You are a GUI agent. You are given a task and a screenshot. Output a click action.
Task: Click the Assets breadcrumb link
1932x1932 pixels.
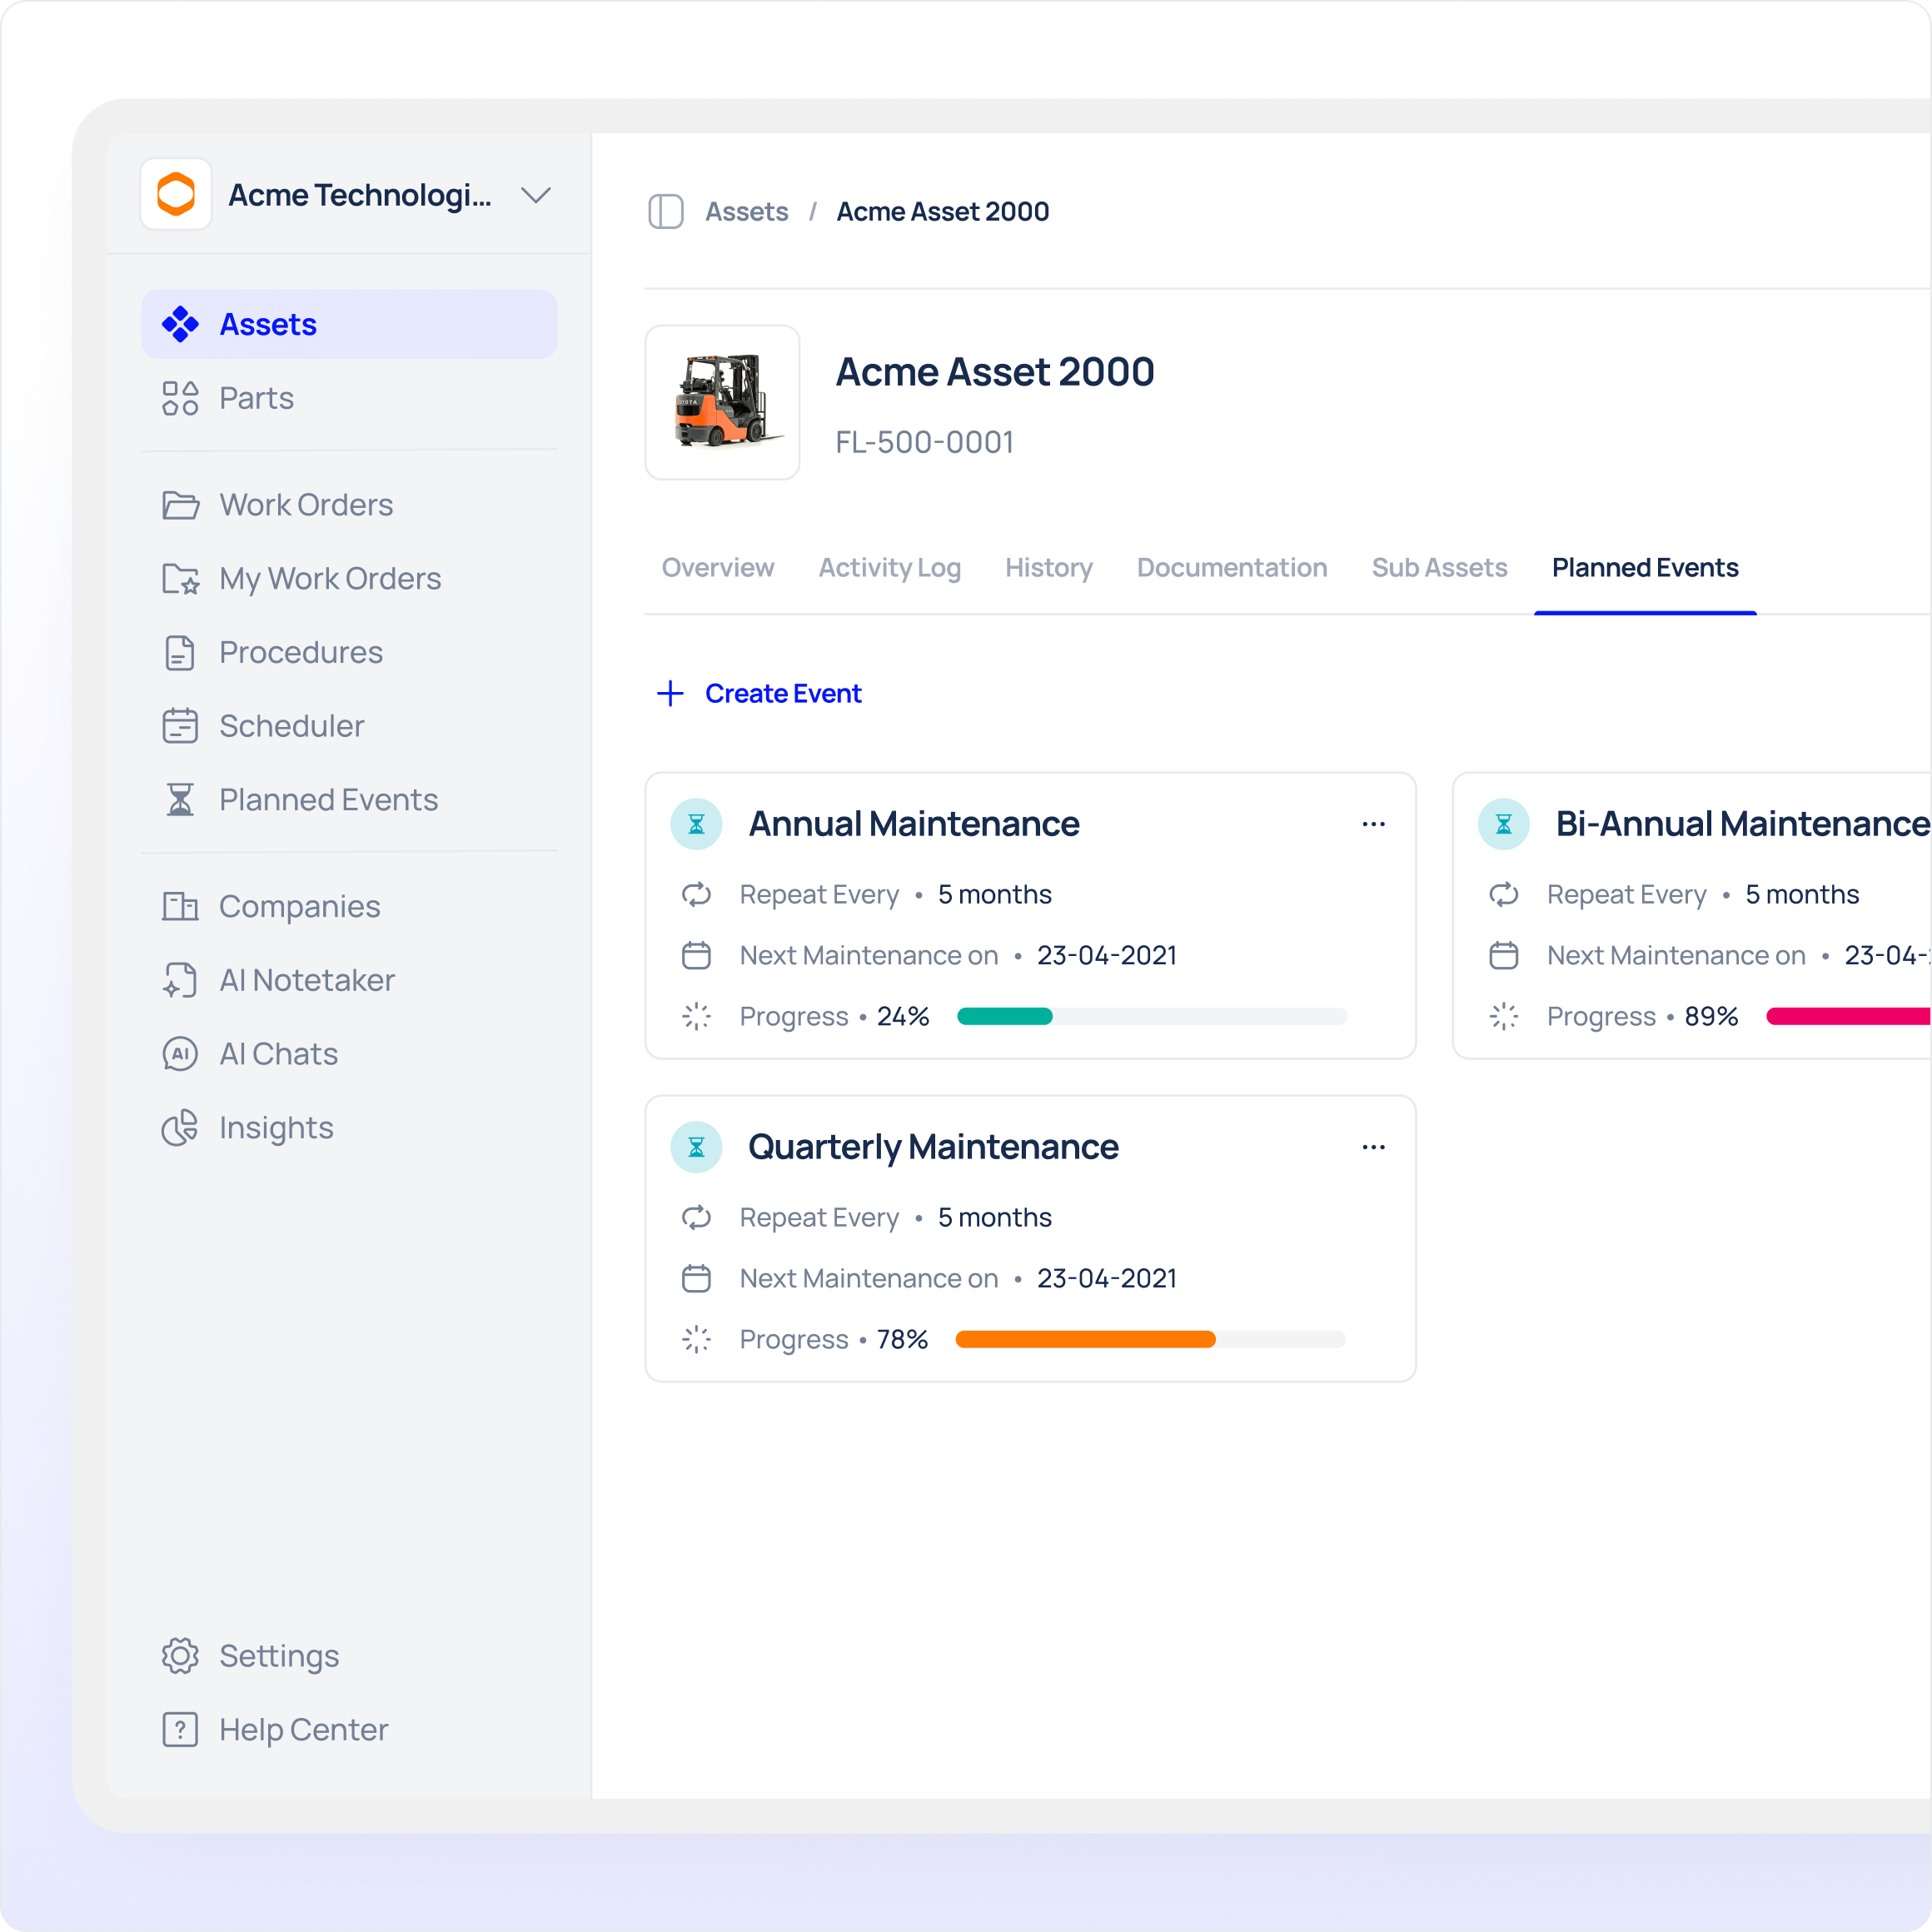click(746, 212)
